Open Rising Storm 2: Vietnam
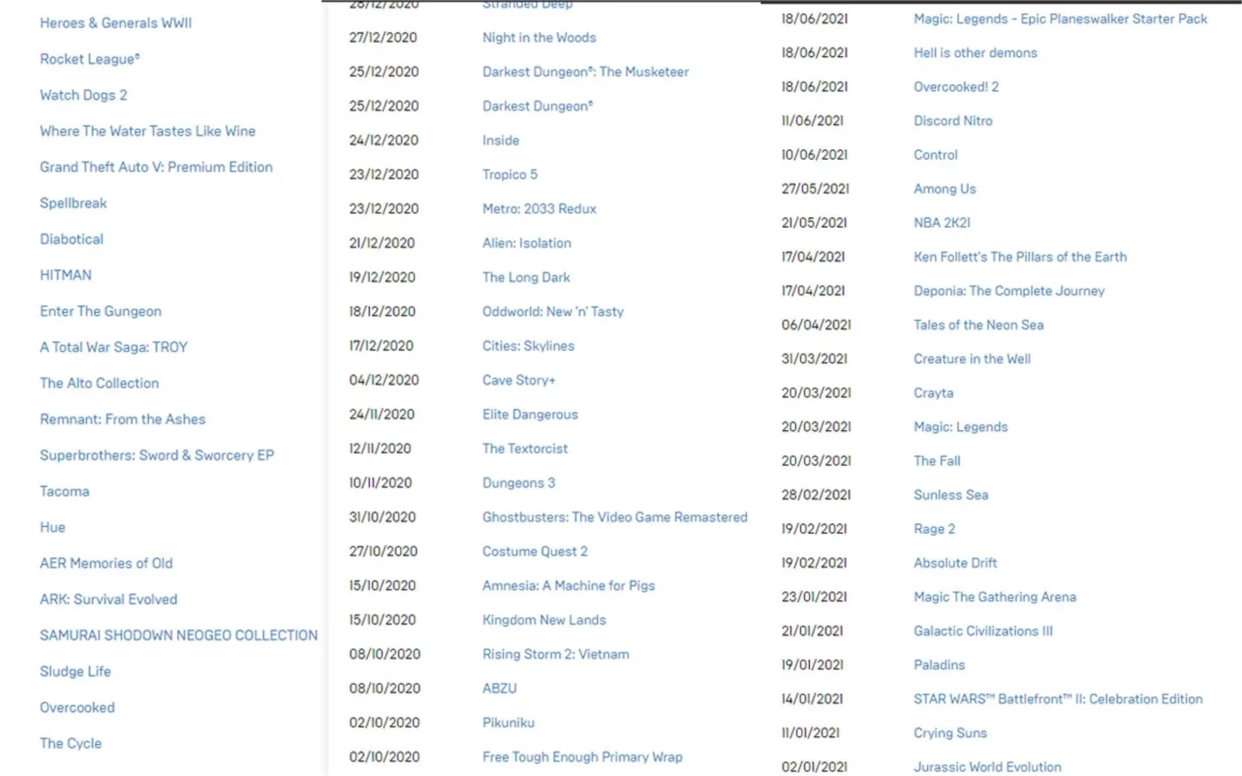This screenshot has height=776, width=1242. [555, 655]
